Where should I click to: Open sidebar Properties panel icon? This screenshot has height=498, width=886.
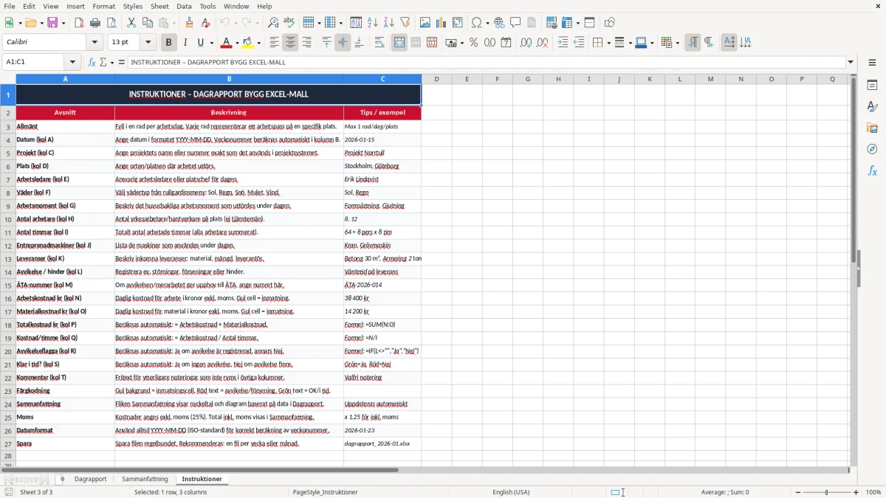872,86
